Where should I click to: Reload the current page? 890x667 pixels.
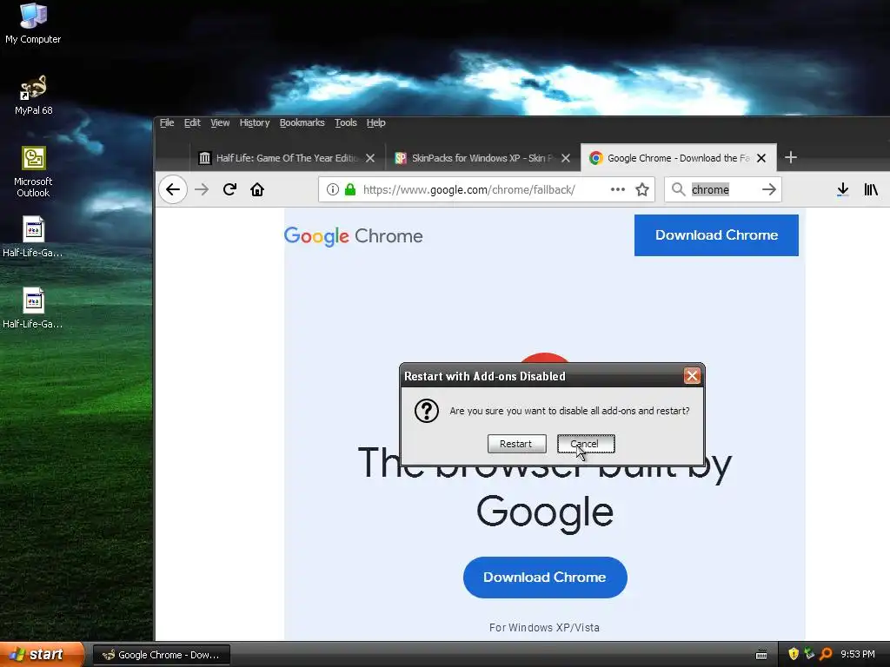click(229, 189)
